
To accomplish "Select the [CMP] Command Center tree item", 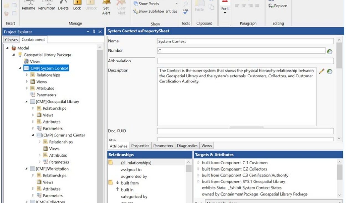I will coord(63,135).
